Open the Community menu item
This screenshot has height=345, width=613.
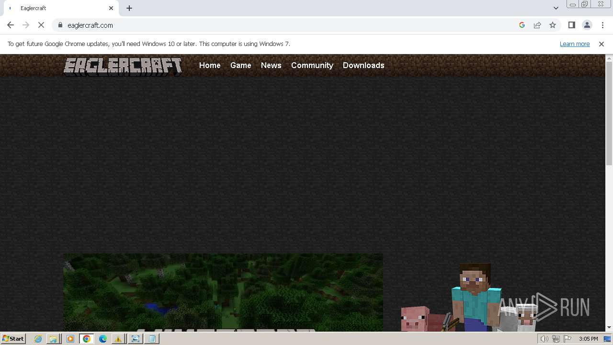coord(312,65)
